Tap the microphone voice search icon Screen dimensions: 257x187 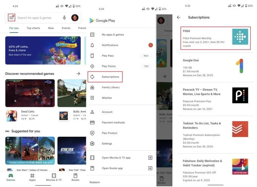(64, 17)
